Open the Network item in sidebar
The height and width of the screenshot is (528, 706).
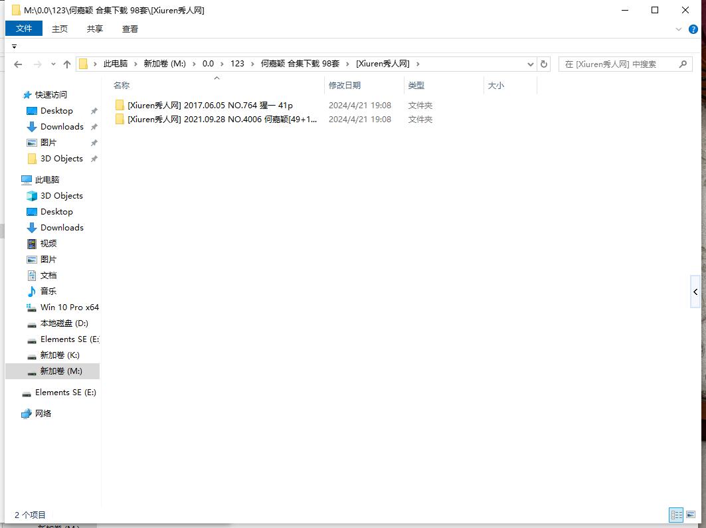43,414
